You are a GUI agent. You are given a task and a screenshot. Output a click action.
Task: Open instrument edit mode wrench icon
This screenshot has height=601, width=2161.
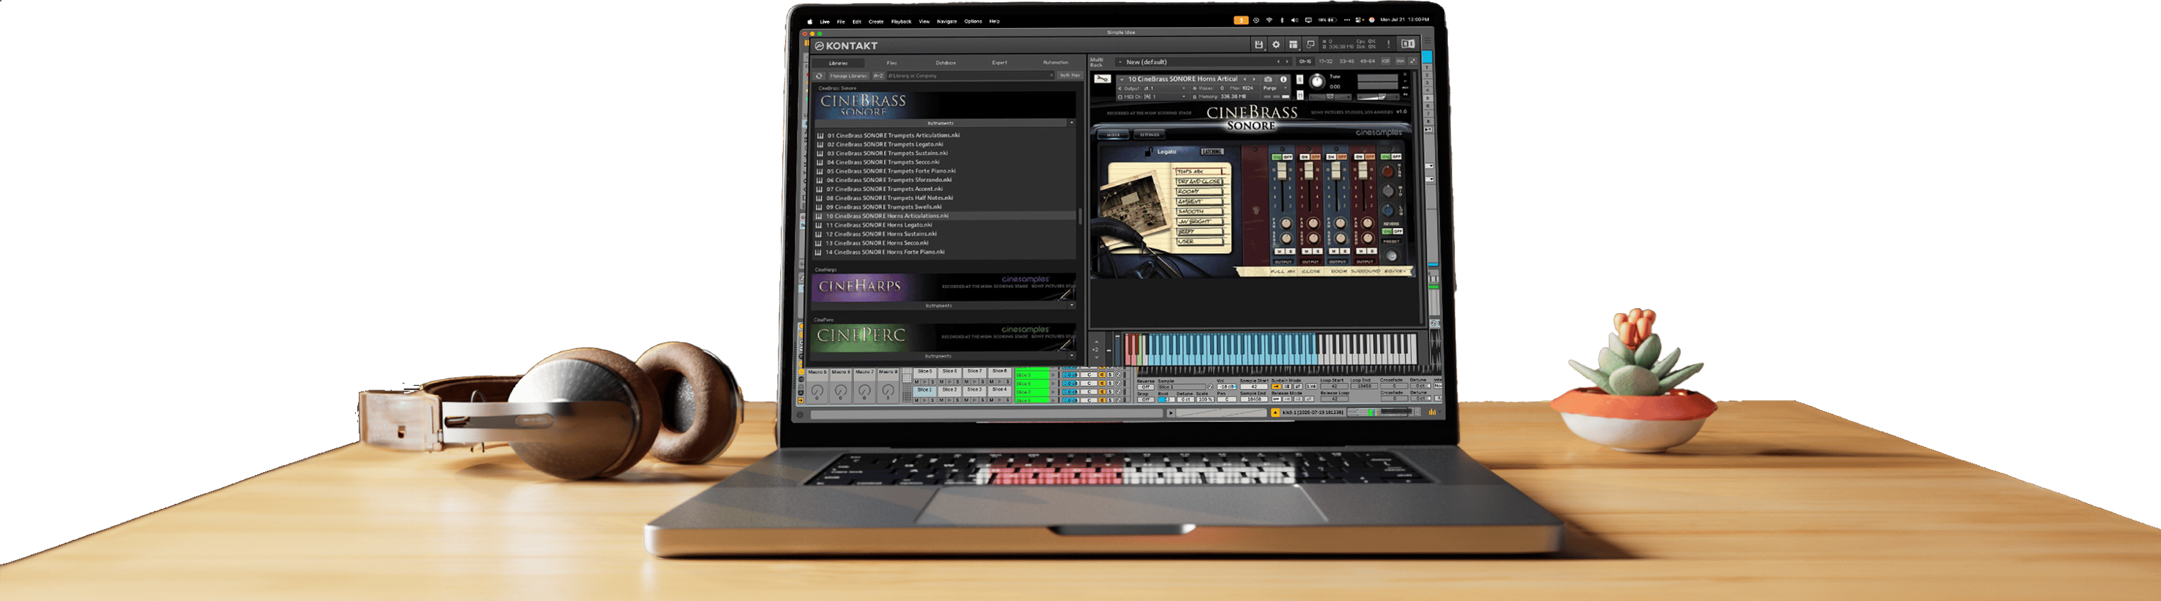click(x=1102, y=78)
